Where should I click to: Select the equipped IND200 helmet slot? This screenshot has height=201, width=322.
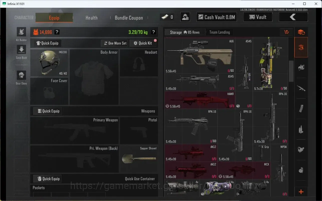coord(49,63)
